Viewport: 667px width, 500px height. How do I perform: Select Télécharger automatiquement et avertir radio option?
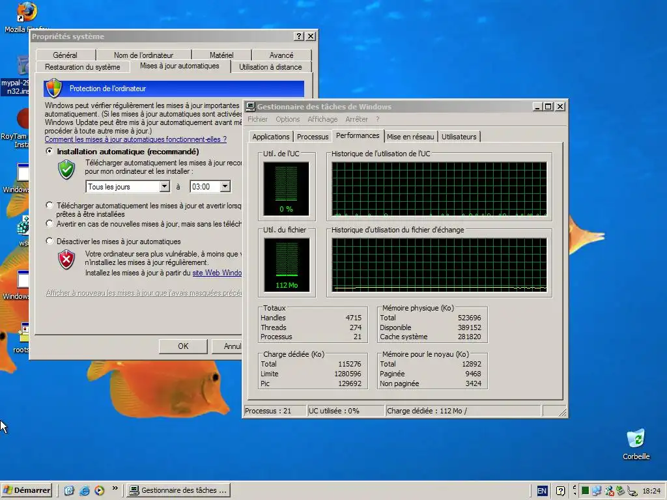(x=50, y=205)
